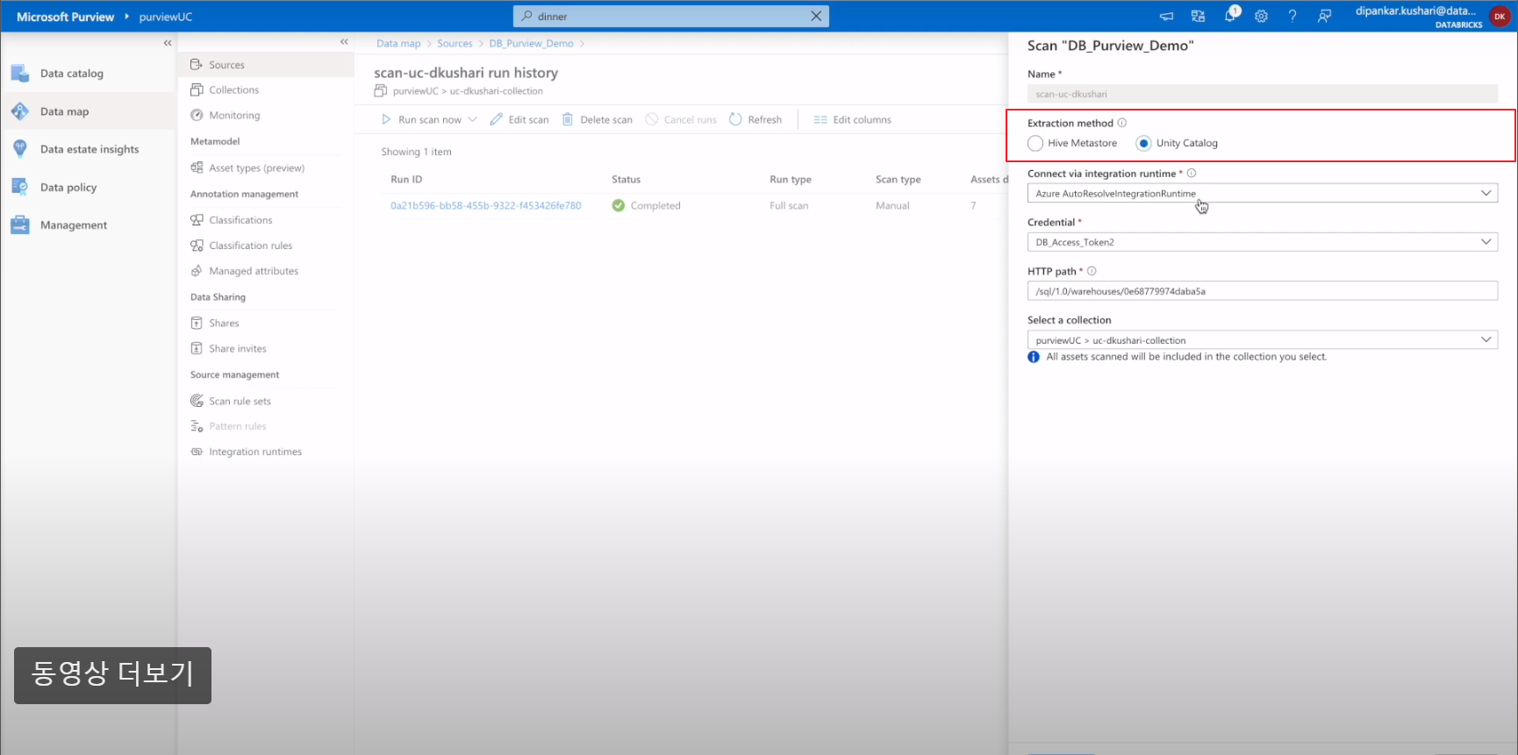The image size is (1518, 755).
Task: Click the Completed status check icon
Action: (x=619, y=205)
